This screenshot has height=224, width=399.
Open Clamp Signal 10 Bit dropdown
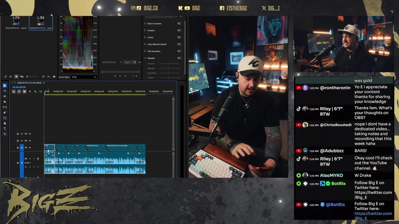pyautogui.click(x=84, y=77)
